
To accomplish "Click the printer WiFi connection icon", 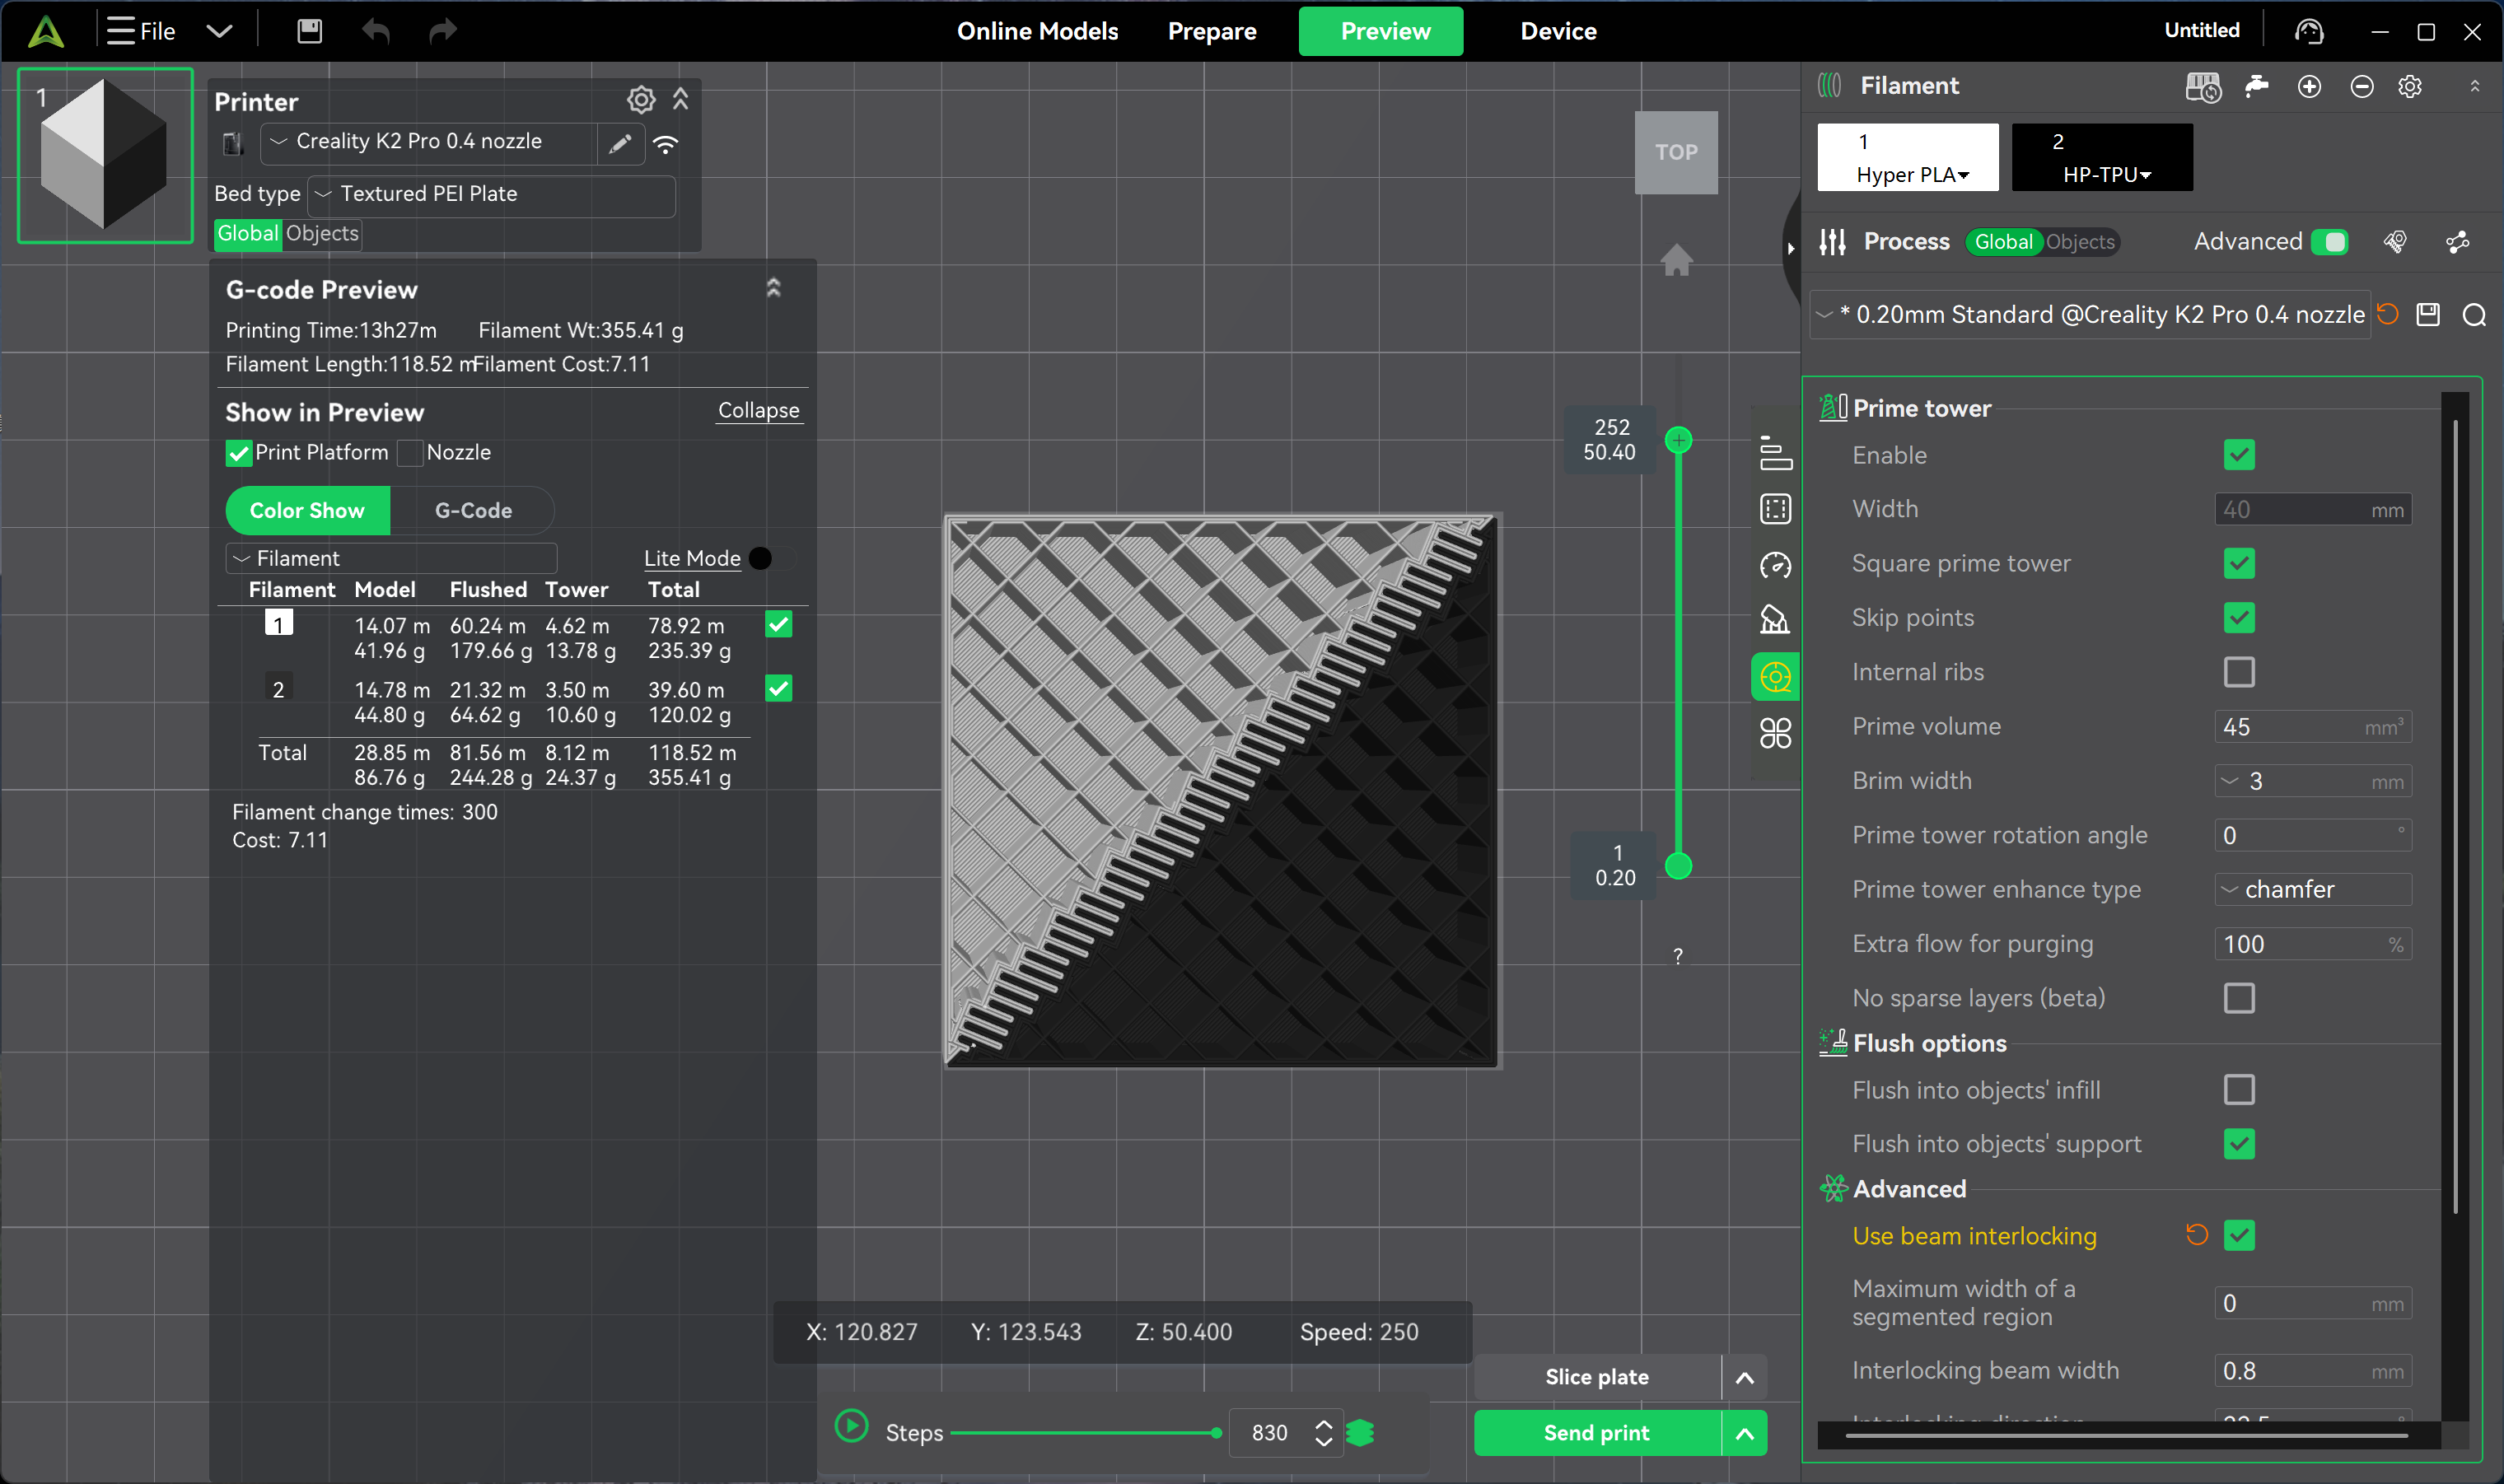I will pos(666,144).
